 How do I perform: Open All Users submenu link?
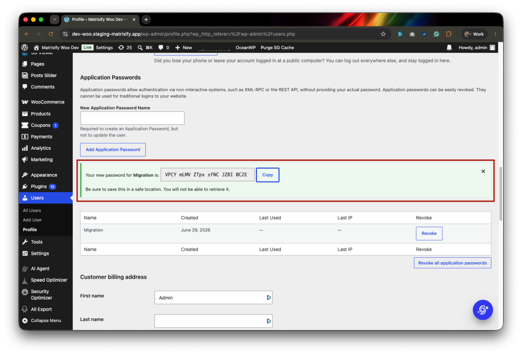(x=32, y=210)
